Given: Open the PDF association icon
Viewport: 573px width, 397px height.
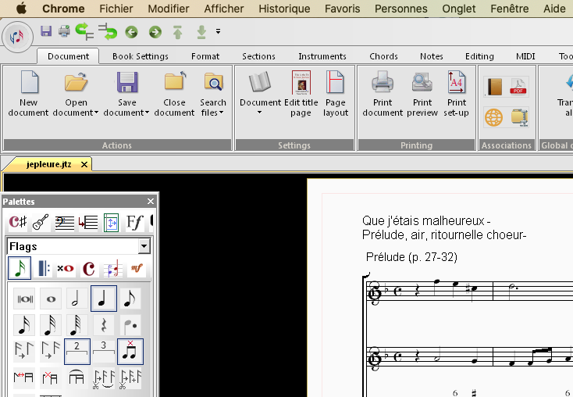Looking at the screenshot, I should tap(520, 87).
